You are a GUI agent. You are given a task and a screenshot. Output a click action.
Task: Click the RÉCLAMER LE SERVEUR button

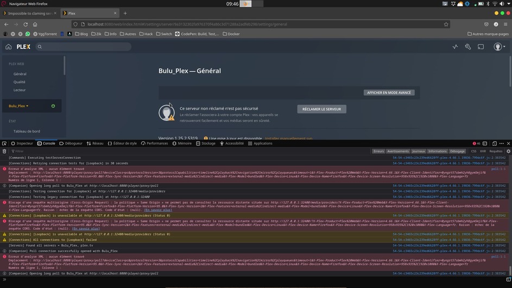point(321,109)
